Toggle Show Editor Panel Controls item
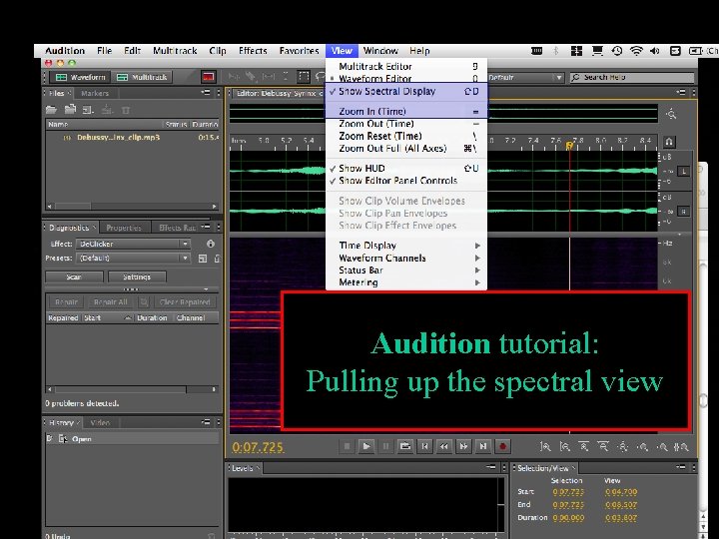719x539 pixels. tap(406, 181)
